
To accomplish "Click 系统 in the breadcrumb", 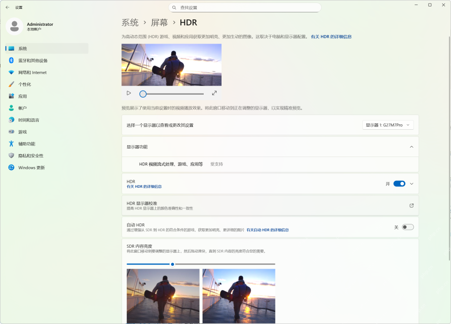I will [x=130, y=22].
